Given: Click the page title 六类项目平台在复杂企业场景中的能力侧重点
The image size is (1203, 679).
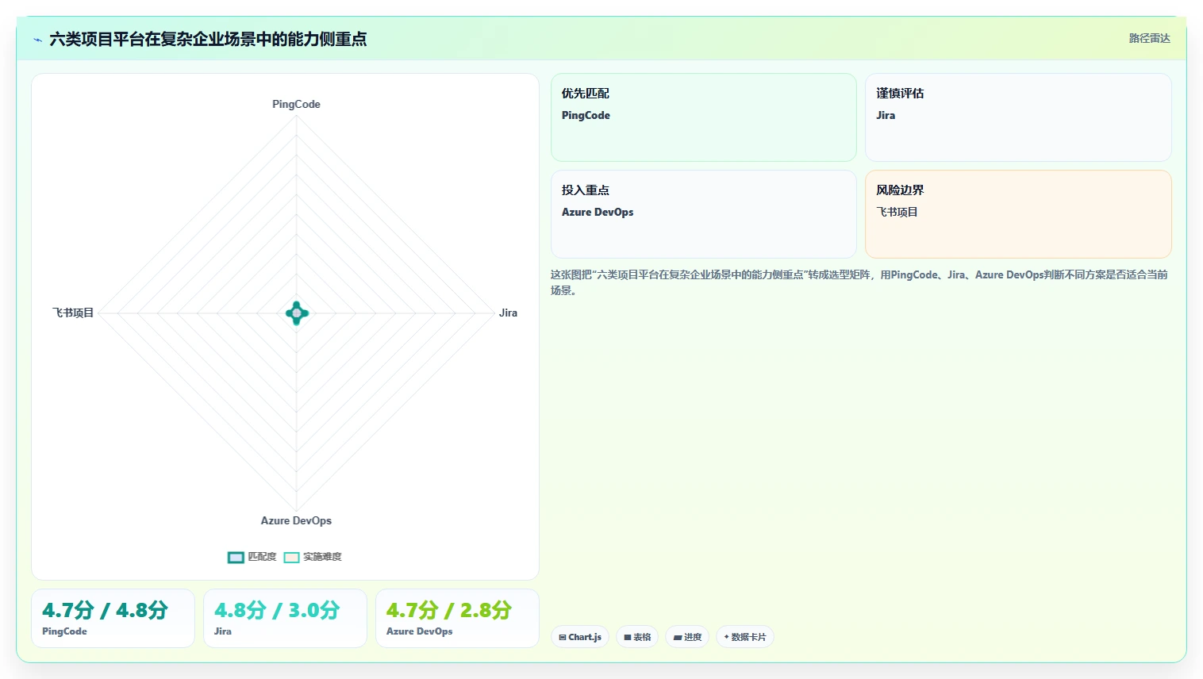Looking at the screenshot, I should pyautogui.click(x=208, y=39).
